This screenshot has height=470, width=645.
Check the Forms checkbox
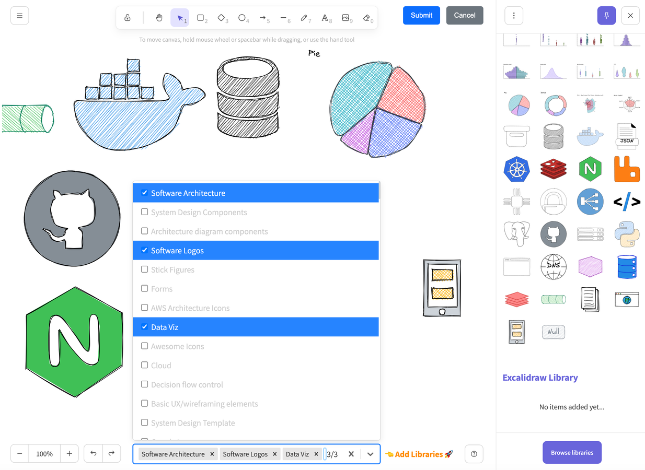point(145,288)
